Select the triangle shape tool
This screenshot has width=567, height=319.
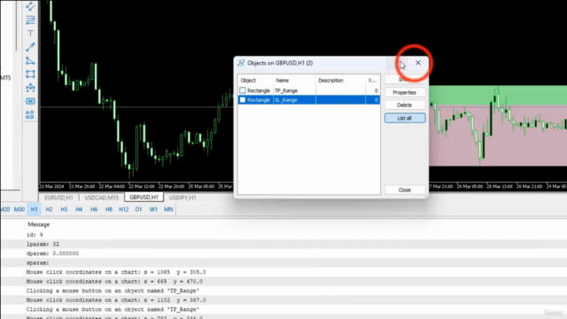(x=30, y=60)
